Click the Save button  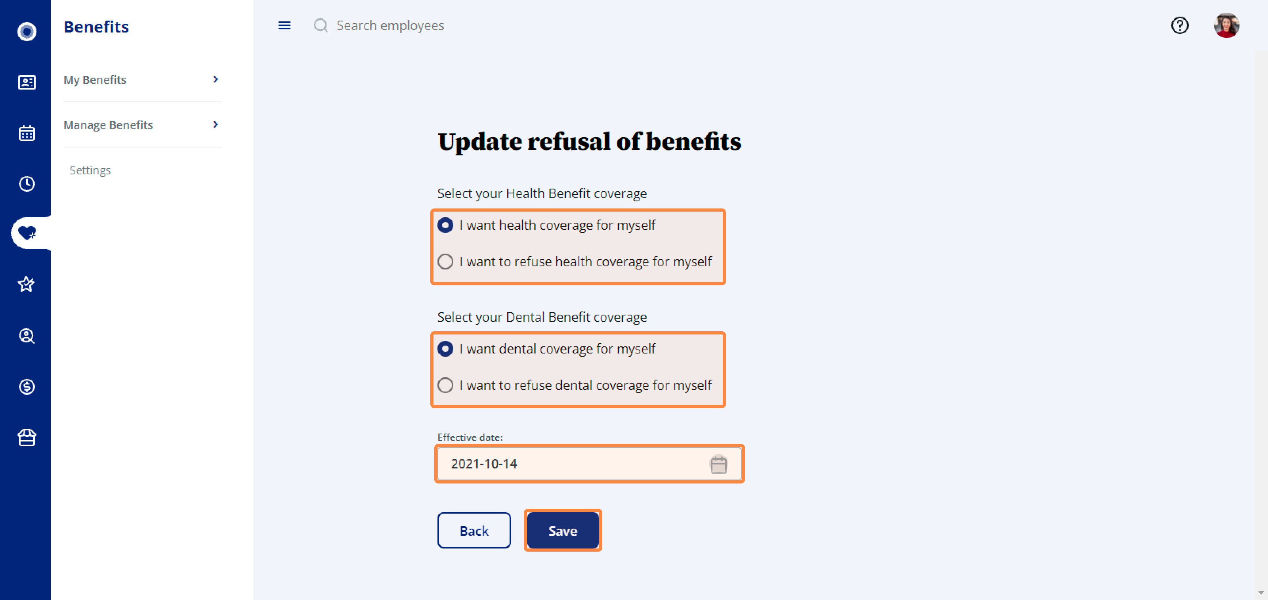[563, 531]
